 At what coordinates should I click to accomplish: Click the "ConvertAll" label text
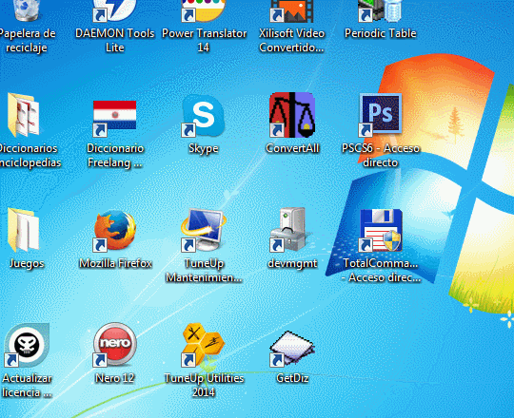pyautogui.click(x=292, y=148)
